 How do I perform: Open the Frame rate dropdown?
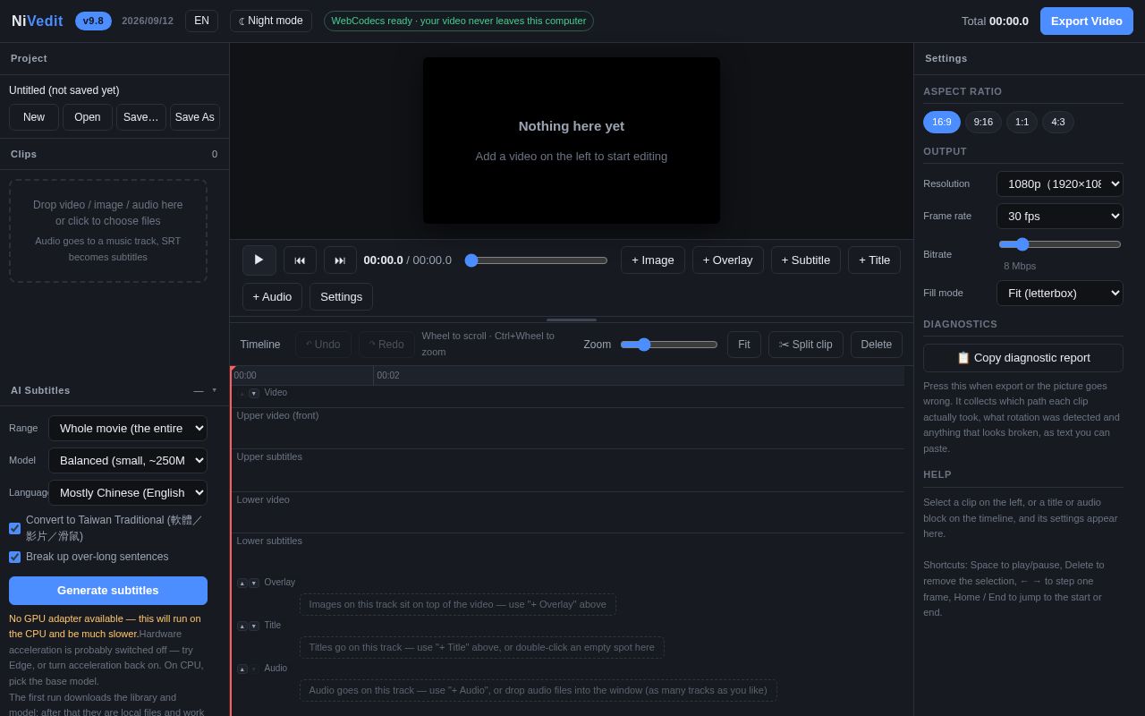[1060, 216]
